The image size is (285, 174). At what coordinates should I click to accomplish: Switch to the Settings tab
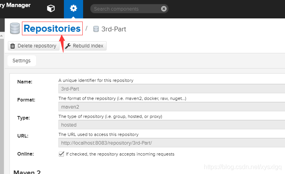tap(22, 61)
